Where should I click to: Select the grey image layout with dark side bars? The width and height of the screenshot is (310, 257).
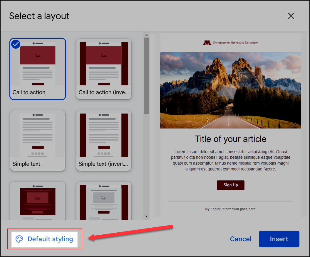(104, 201)
